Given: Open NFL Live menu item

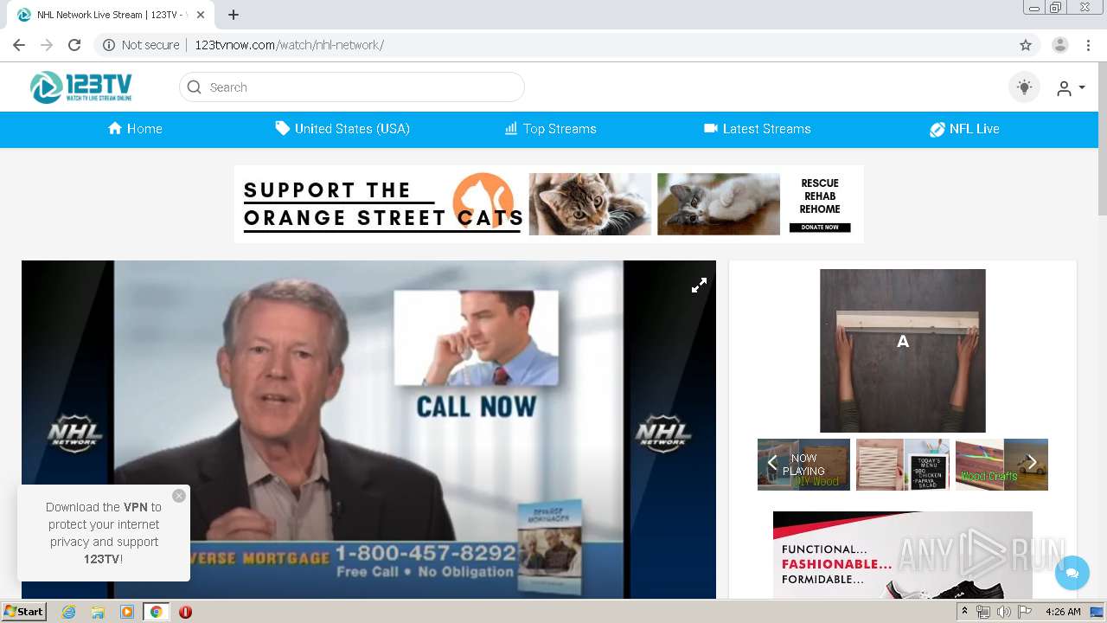Looking at the screenshot, I should pos(964,129).
